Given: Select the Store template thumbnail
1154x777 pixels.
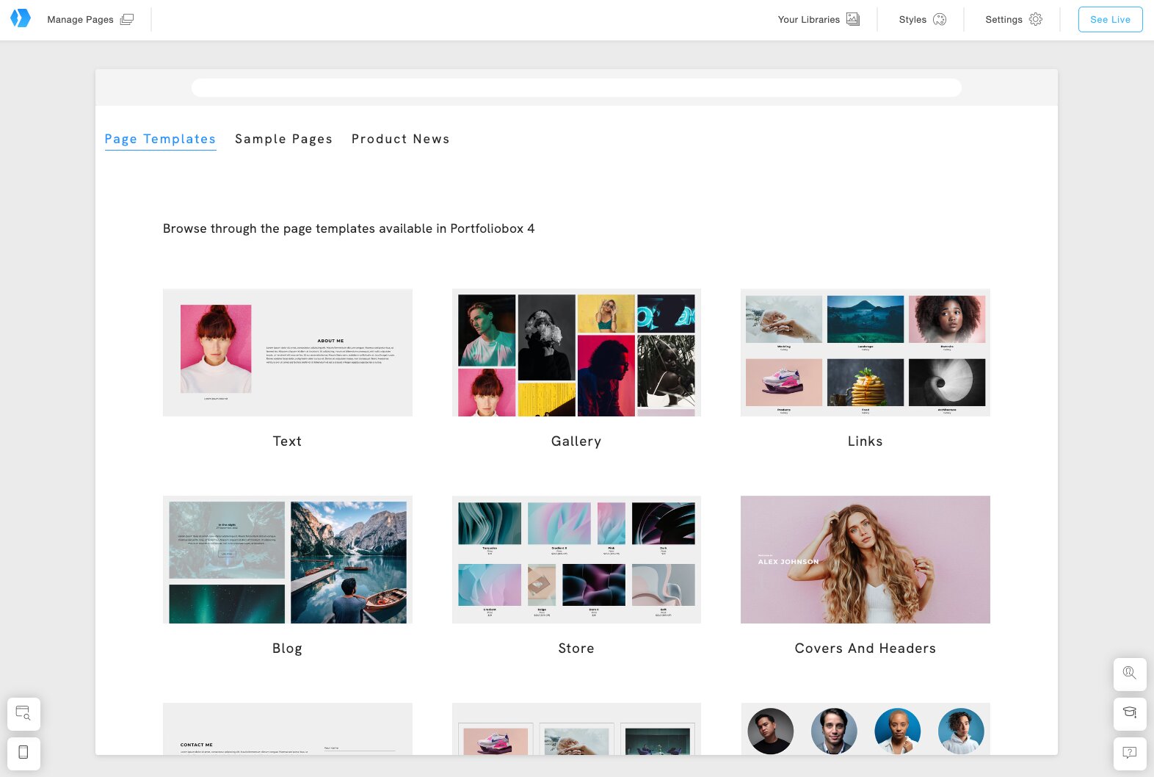Looking at the screenshot, I should pos(576,560).
